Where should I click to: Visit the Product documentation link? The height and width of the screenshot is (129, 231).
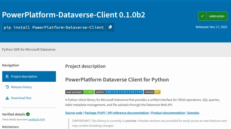coord(168,113)
